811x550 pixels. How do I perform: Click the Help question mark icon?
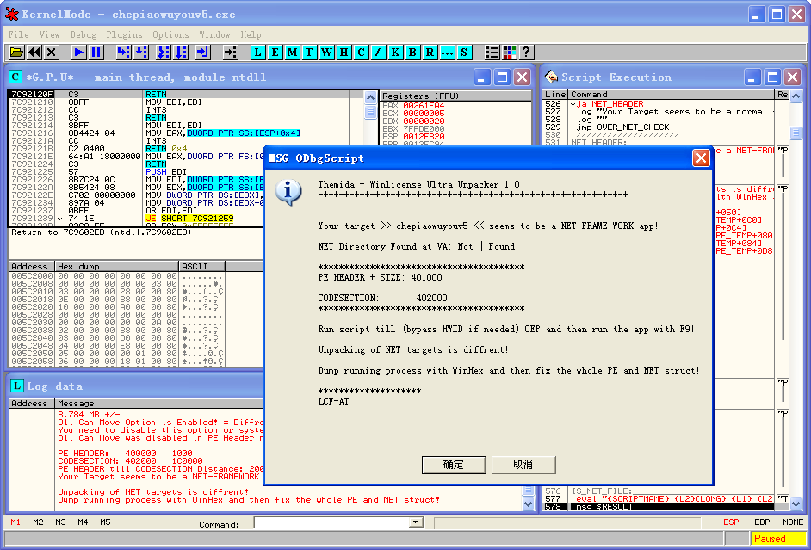(x=526, y=52)
